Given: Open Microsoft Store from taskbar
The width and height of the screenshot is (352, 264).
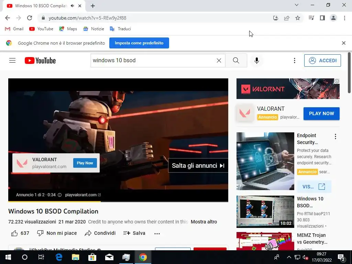Looking at the screenshot, I should [x=92, y=257].
